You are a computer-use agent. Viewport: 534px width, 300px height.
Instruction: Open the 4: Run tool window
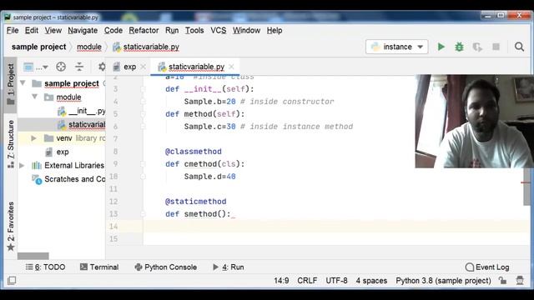tap(228, 267)
